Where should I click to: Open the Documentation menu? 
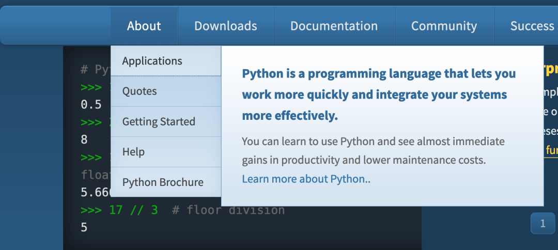[334, 26]
